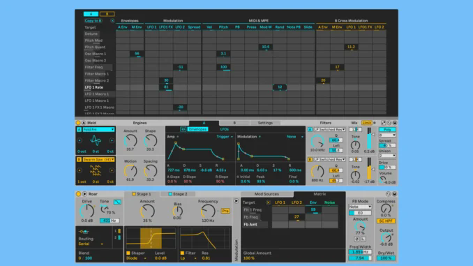Open the Roar Routing Serial dropdown
This screenshot has width=473, height=266.
coord(91,244)
